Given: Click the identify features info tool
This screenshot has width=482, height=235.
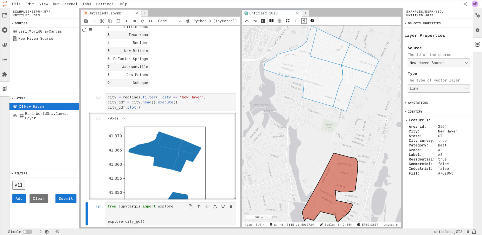Looking at the screenshot, I should pyautogui.click(x=304, y=21).
